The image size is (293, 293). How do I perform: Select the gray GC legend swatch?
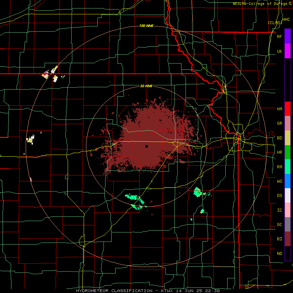[287, 224]
